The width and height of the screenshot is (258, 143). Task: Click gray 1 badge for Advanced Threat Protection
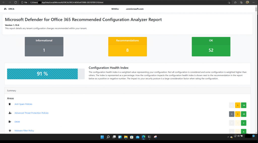232,114
